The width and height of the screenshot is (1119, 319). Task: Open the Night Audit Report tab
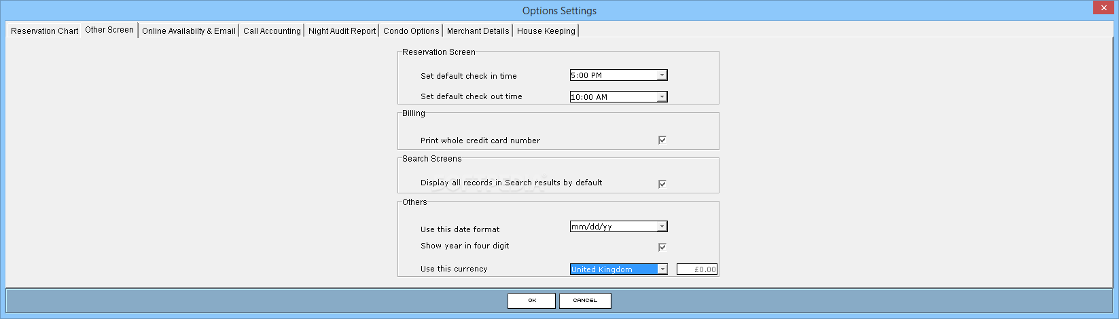[342, 31]
